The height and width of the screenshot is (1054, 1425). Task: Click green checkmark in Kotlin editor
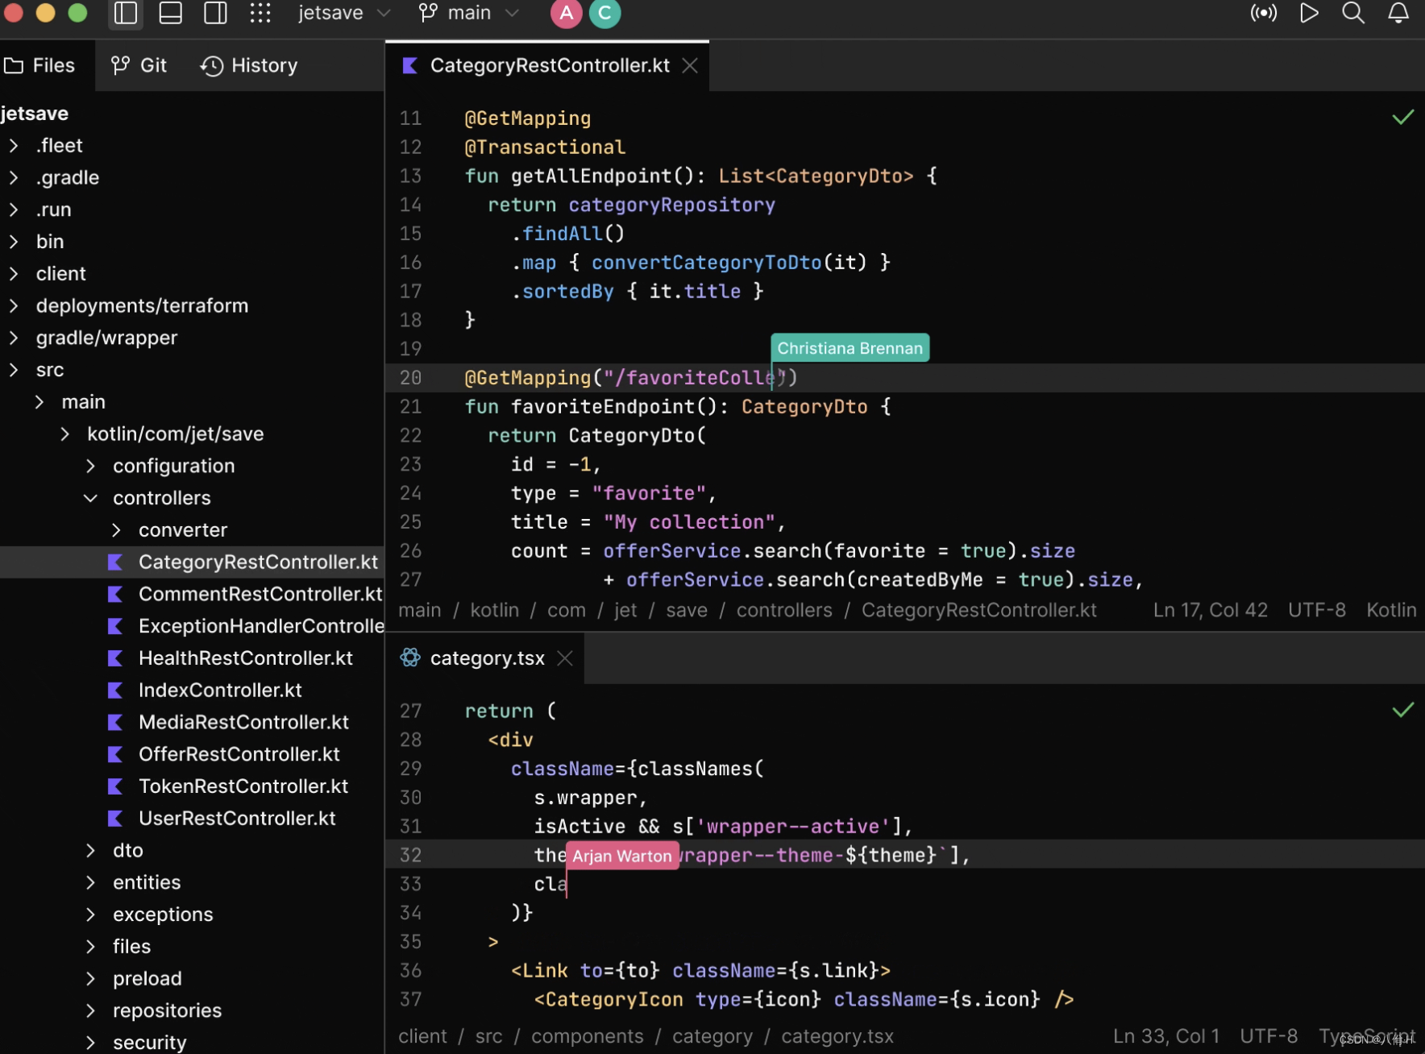(x=1402, y=118)
